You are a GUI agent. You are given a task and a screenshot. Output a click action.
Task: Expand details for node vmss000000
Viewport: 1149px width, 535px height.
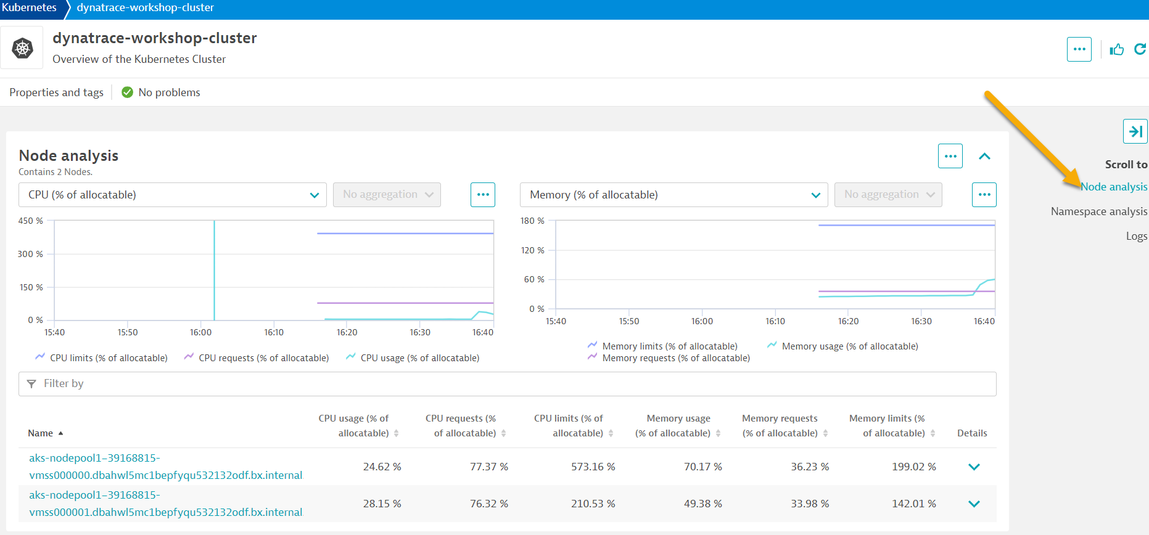tap(974, 467)
